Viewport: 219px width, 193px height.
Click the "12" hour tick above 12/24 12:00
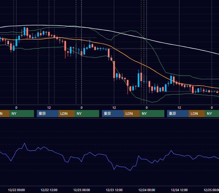click(179, 108)
